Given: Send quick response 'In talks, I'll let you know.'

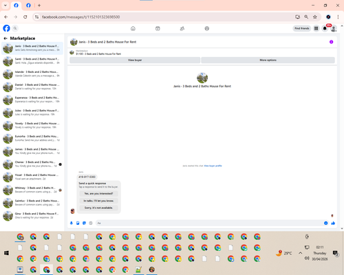Looking at the screenshot, I should point(98,201).
